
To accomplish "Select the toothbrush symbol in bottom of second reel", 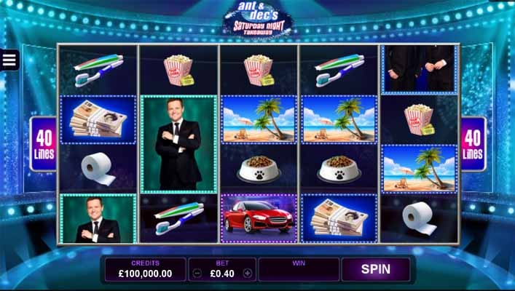I will coord(178,218).
